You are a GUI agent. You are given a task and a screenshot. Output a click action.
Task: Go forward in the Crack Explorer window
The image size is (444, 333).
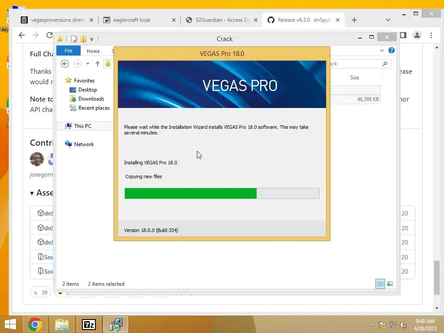tap(77, 64)
